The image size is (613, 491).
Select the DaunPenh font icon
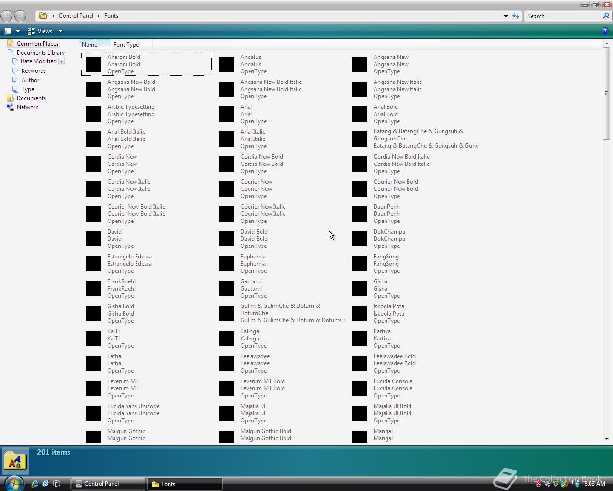[360, 214]
